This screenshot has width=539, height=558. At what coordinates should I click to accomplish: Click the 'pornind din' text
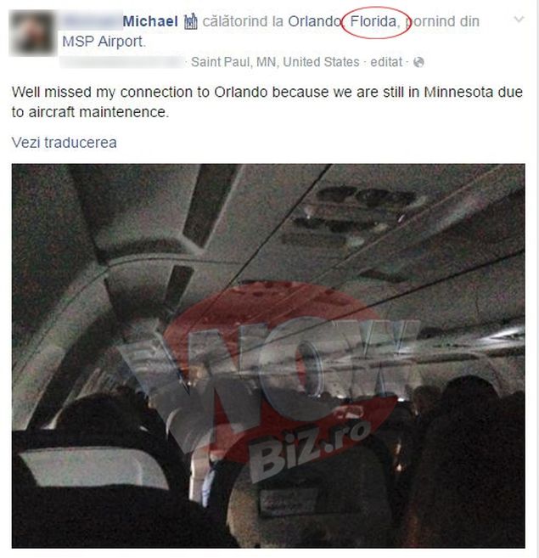pyautogui.click(x=442, y=21)
